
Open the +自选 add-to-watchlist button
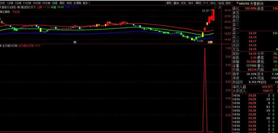pyautogui.click(x=221, y=3)
